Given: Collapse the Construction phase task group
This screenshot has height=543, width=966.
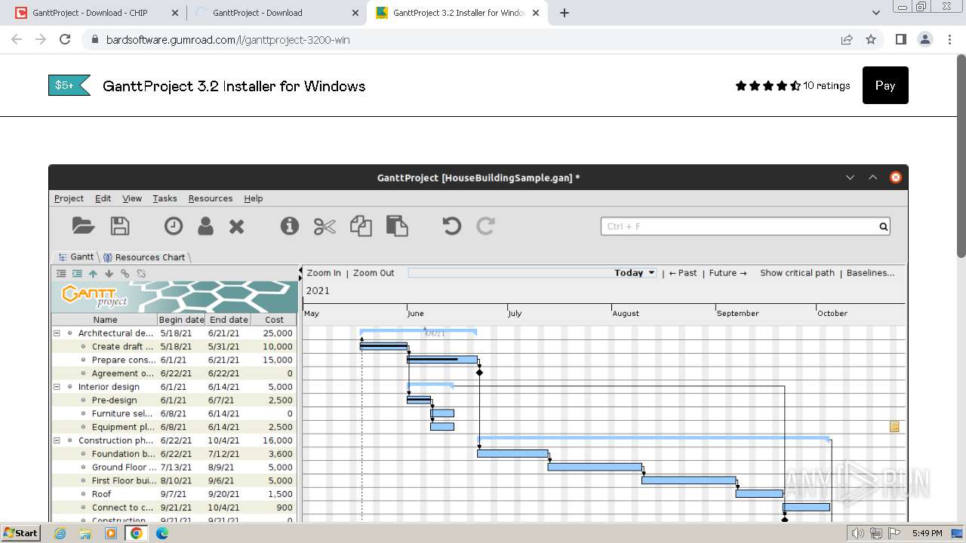Looking at the screenshot, I should 57,440.
